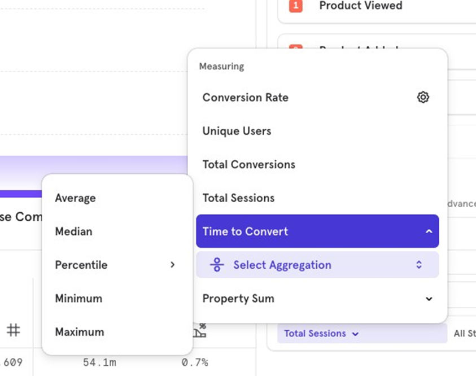The height and width of the screenshot is (376, 476).
Task: Expand the Property Sum option
Action: pos(429,299)
